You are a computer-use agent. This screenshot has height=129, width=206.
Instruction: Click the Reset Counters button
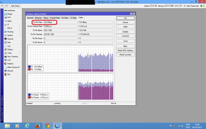(125, 55)
